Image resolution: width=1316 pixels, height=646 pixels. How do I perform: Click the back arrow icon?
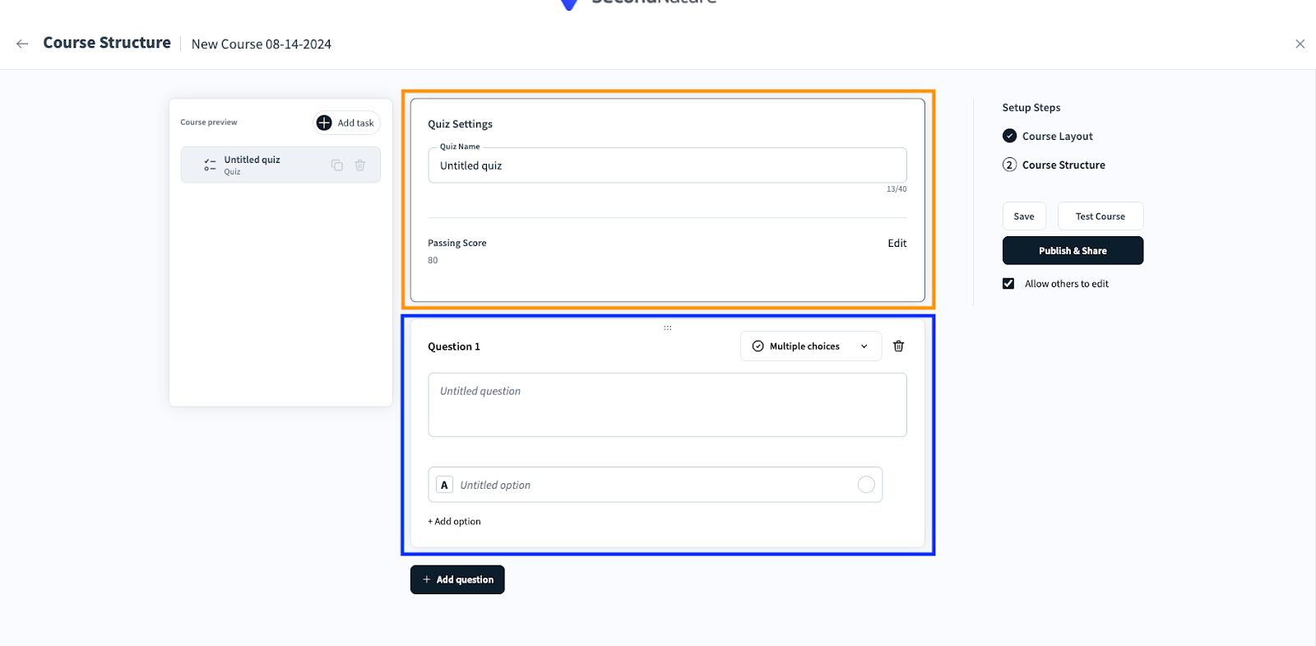[22, 44]
